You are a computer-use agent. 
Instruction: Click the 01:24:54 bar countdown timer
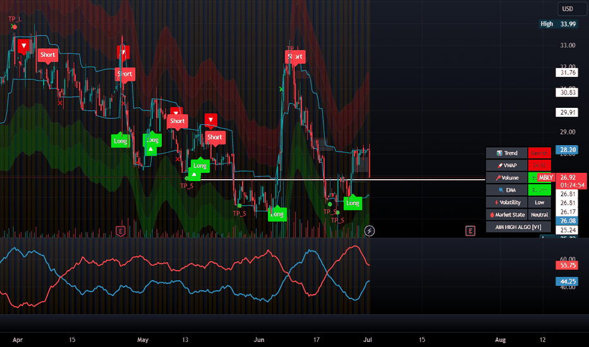tap(572, 185)
